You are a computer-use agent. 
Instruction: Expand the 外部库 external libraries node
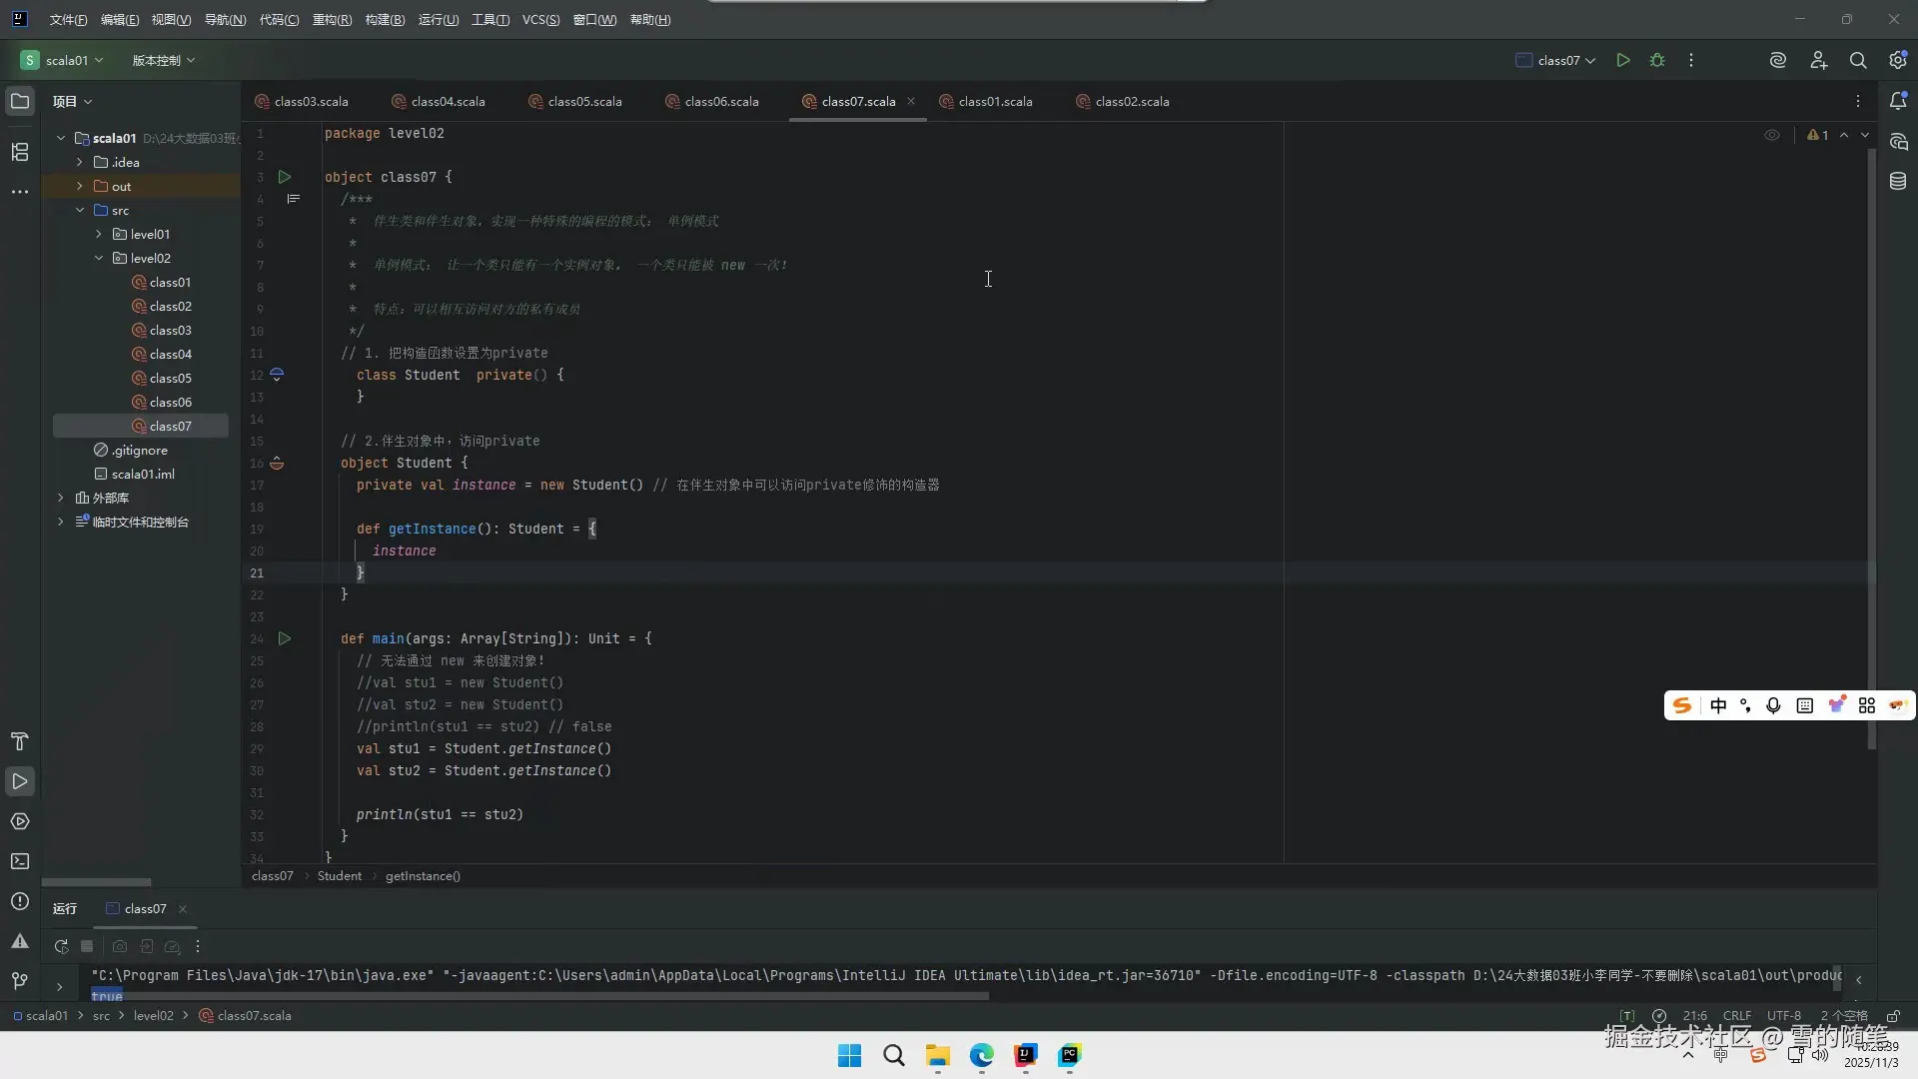coord(61,498)
